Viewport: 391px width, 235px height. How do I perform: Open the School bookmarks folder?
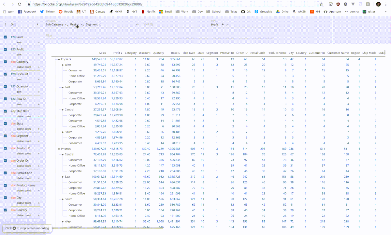coord(213,11)
